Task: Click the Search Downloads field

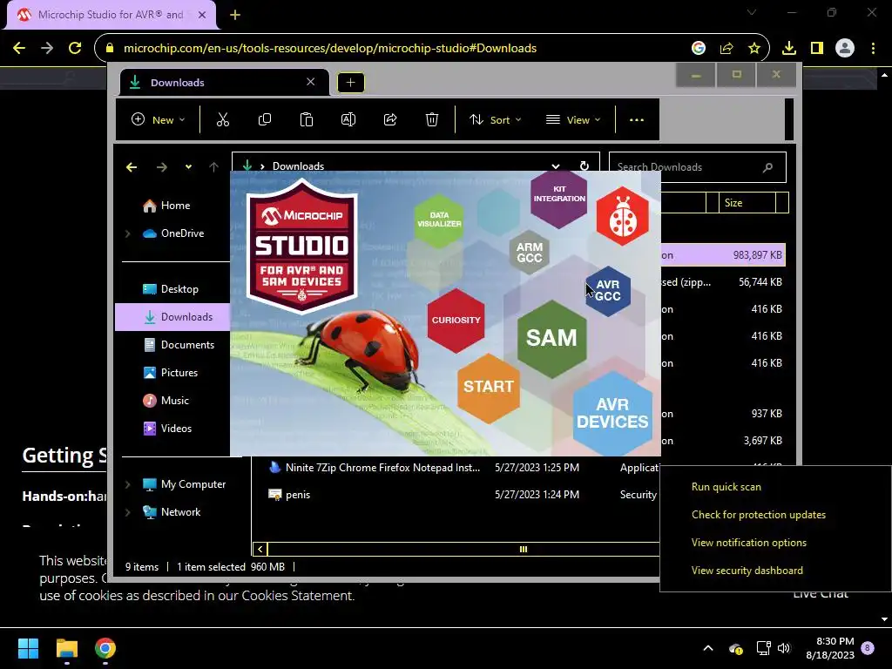Action: point(698,166)
